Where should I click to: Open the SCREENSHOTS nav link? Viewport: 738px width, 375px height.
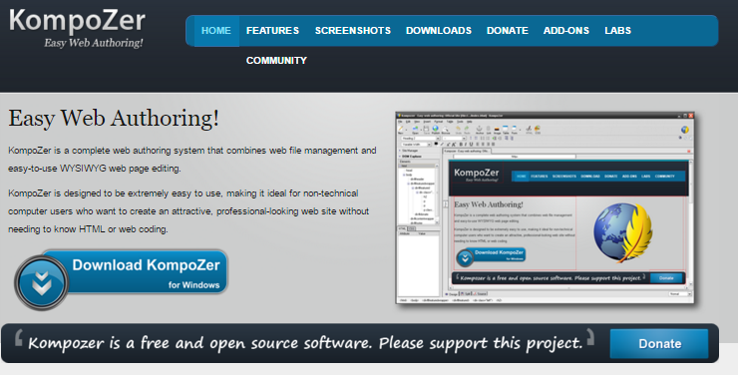click(352, 31)
